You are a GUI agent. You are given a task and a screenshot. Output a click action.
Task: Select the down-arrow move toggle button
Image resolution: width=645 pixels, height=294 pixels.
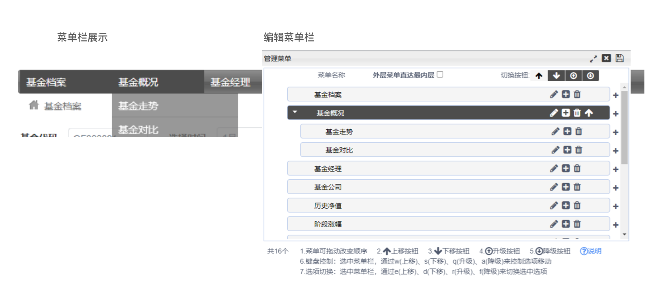coord(556,76)
